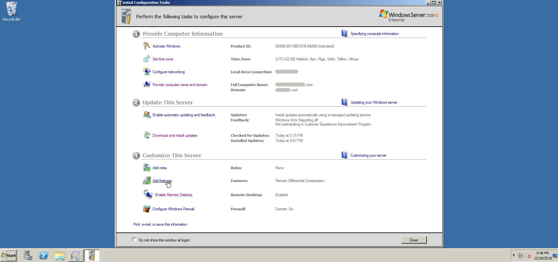The image size is (558, 262).
Task: Click the server-and-wrench icon in the window header
Action: click(x=126, y=16)
